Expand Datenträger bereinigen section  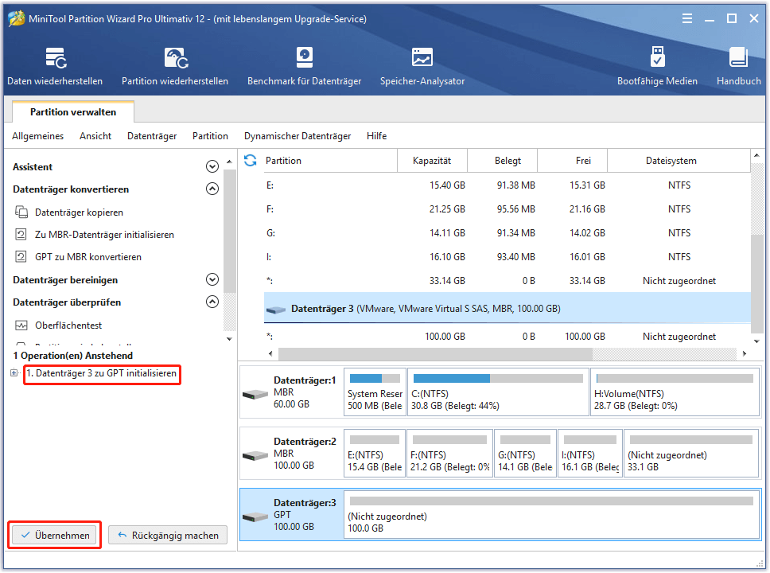tap(212, 279)
